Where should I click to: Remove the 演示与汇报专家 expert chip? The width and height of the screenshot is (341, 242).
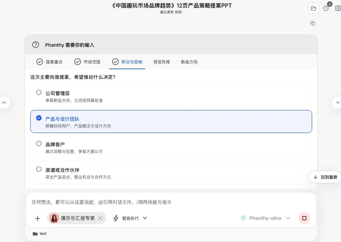point(100,218)
